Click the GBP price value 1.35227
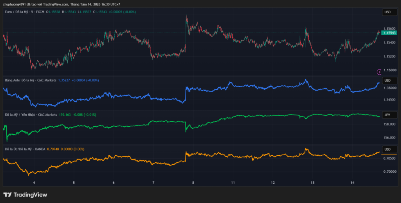This screenshot has width=401, height=203. pyautogui.click(x=64, y=80)
